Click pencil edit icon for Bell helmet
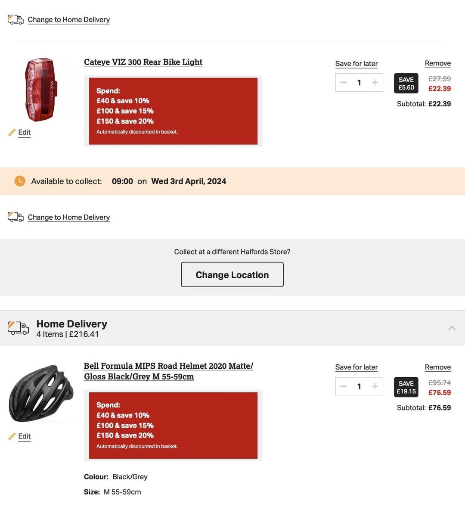The width and height of the screenshot is (465, 516). pos(12,436)
